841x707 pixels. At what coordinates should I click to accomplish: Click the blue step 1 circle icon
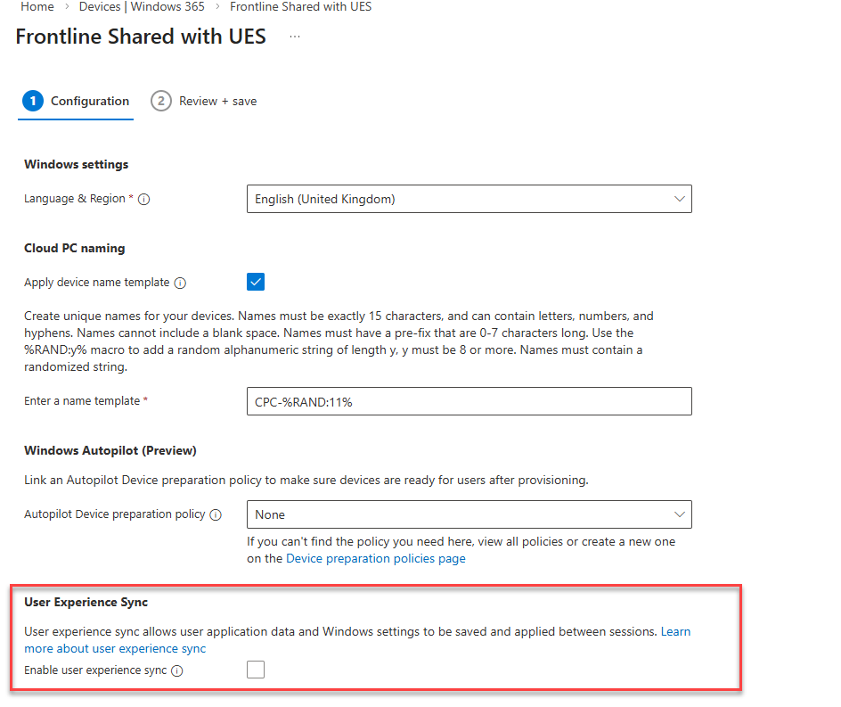pos(32,101)
